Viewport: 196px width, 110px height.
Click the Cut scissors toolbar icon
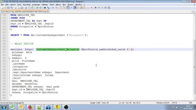click(26, 8)
